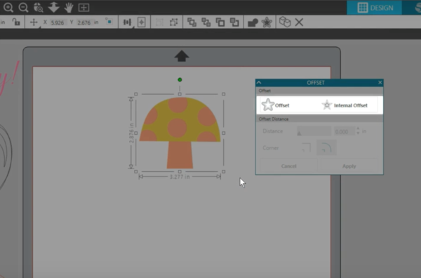Click the Distance slider track
The width and height of the screenshot is (421, 278).
314,131
